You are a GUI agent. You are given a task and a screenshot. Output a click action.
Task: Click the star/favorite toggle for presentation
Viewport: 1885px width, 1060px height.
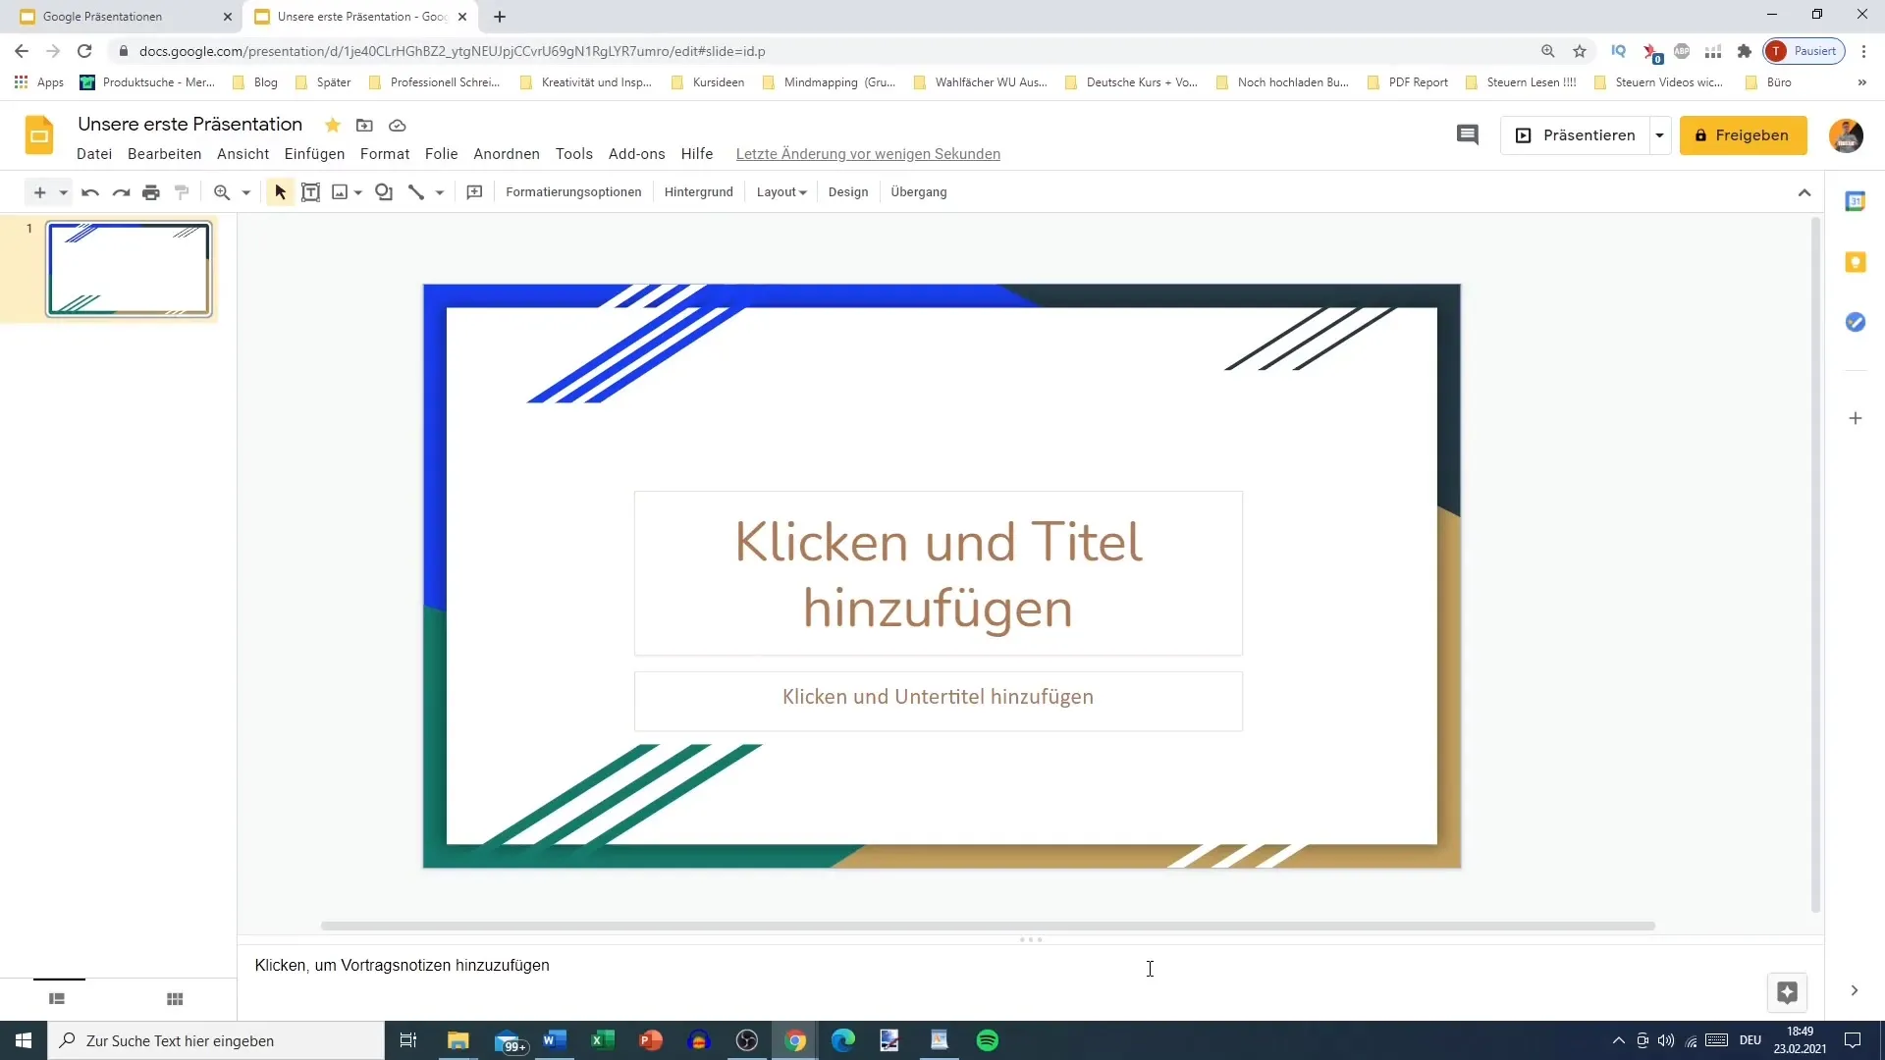(332, 126)
